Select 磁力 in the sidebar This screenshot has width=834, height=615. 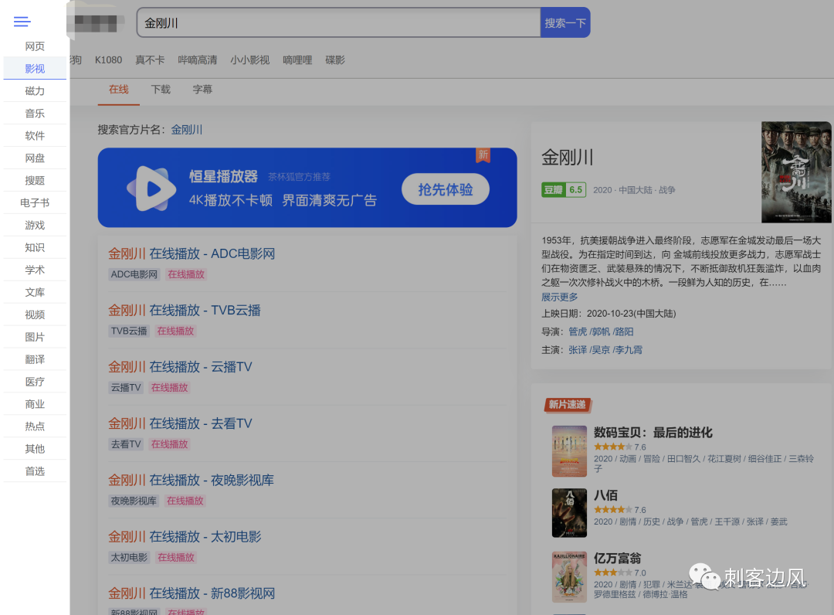click(35, 91)
